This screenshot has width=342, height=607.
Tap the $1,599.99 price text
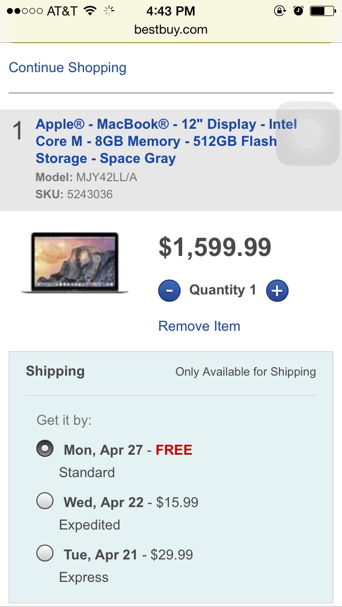(215, 247)
